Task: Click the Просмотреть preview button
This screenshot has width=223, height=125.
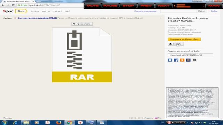Action: pyautogui.click(x=82, y=24)
